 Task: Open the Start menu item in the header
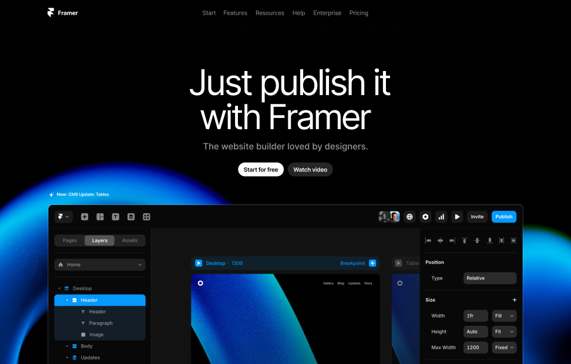[x=209, y=13]
